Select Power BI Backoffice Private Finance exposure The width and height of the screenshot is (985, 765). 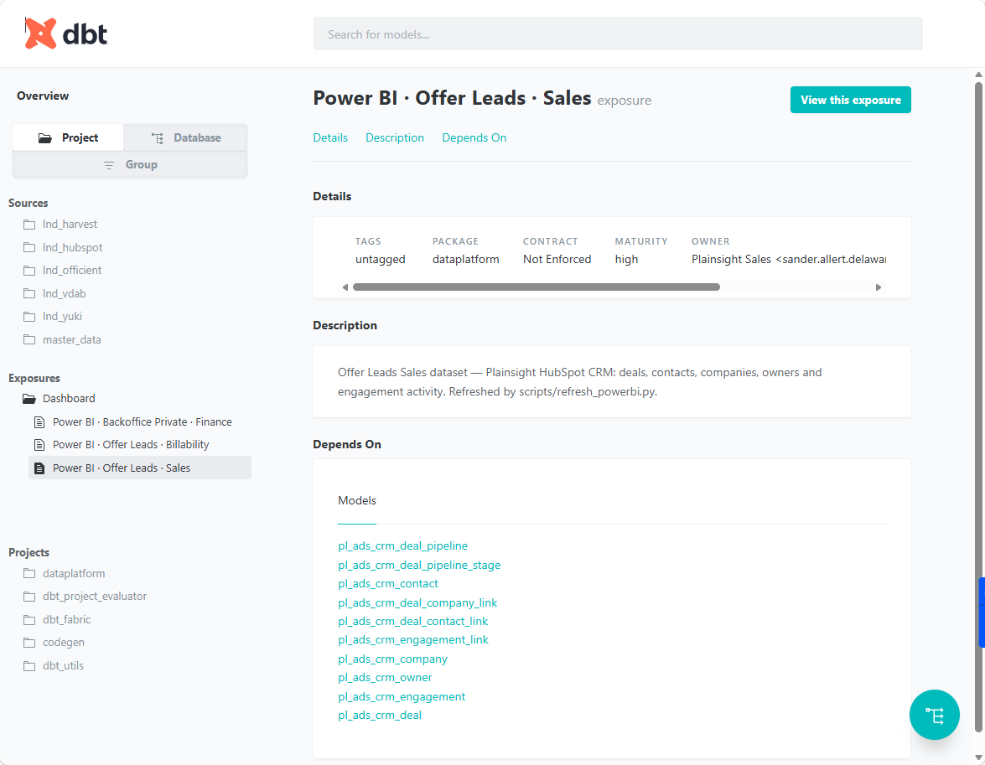pyautogui.click(x=142, y=422)
